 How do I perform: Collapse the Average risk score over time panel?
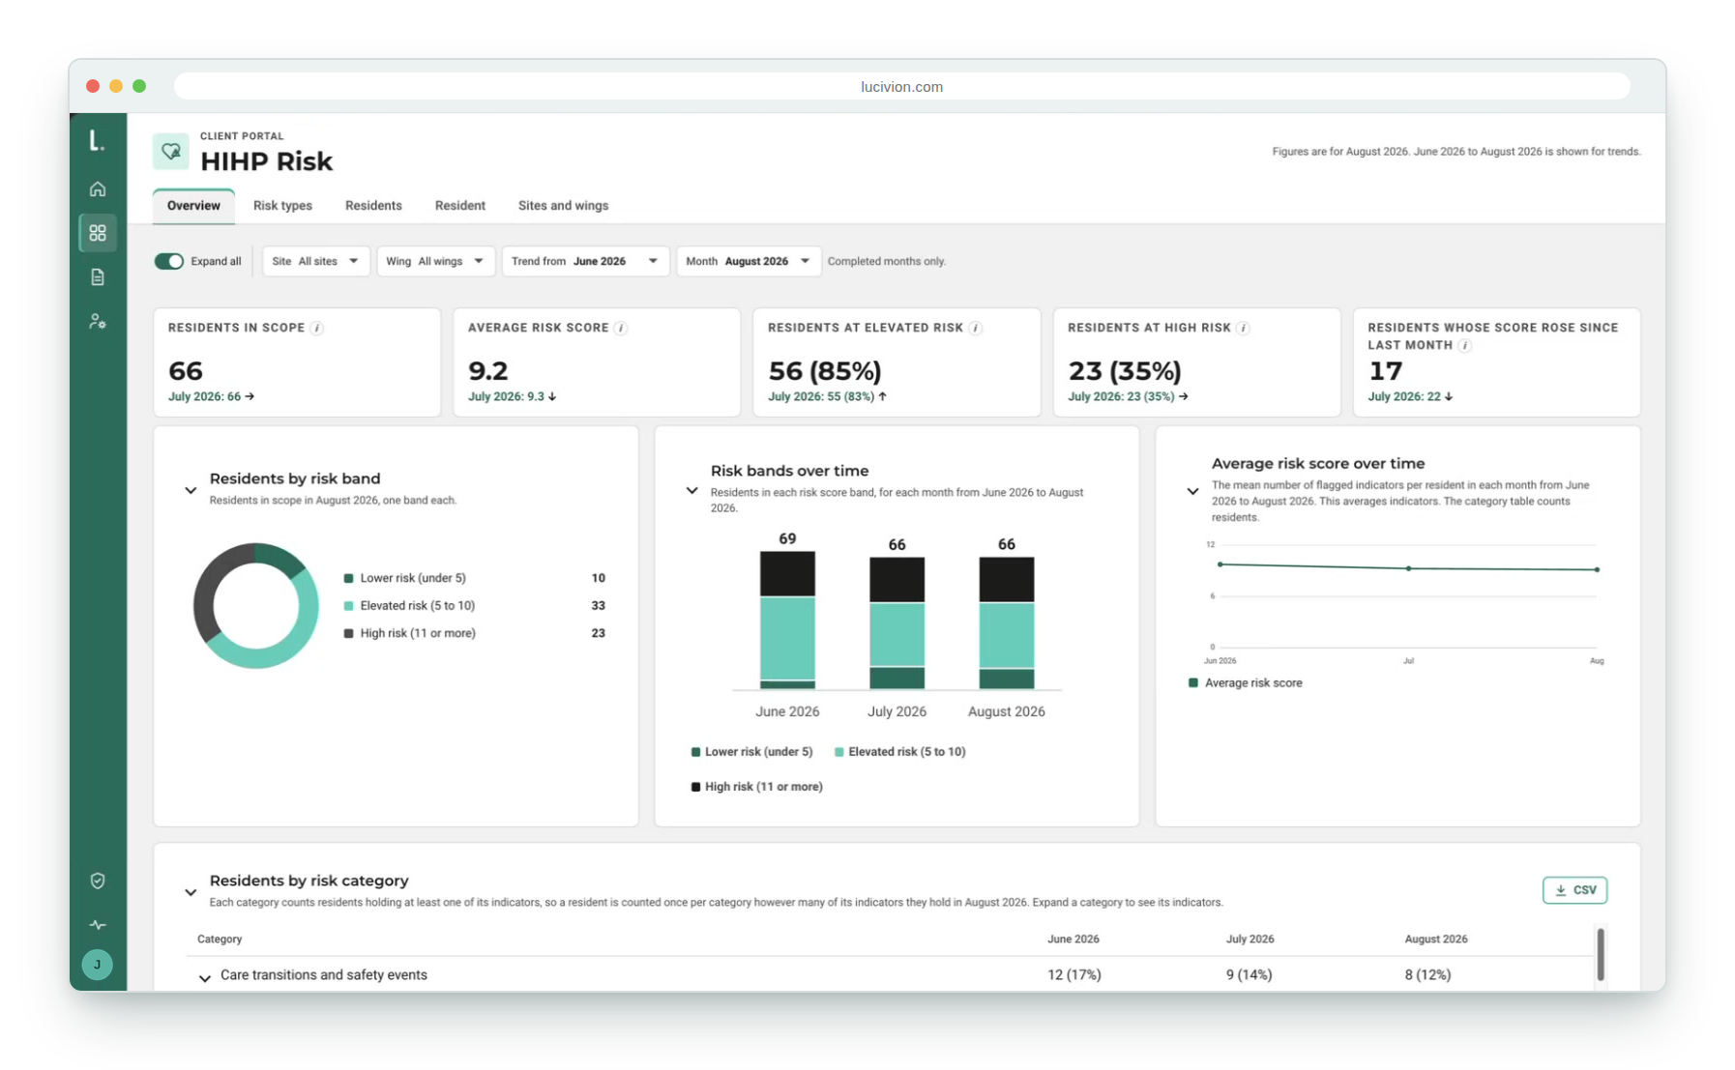click(1192, 491)
